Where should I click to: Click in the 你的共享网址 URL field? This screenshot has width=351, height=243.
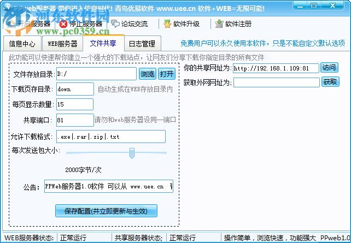click(x=276, y=68)
